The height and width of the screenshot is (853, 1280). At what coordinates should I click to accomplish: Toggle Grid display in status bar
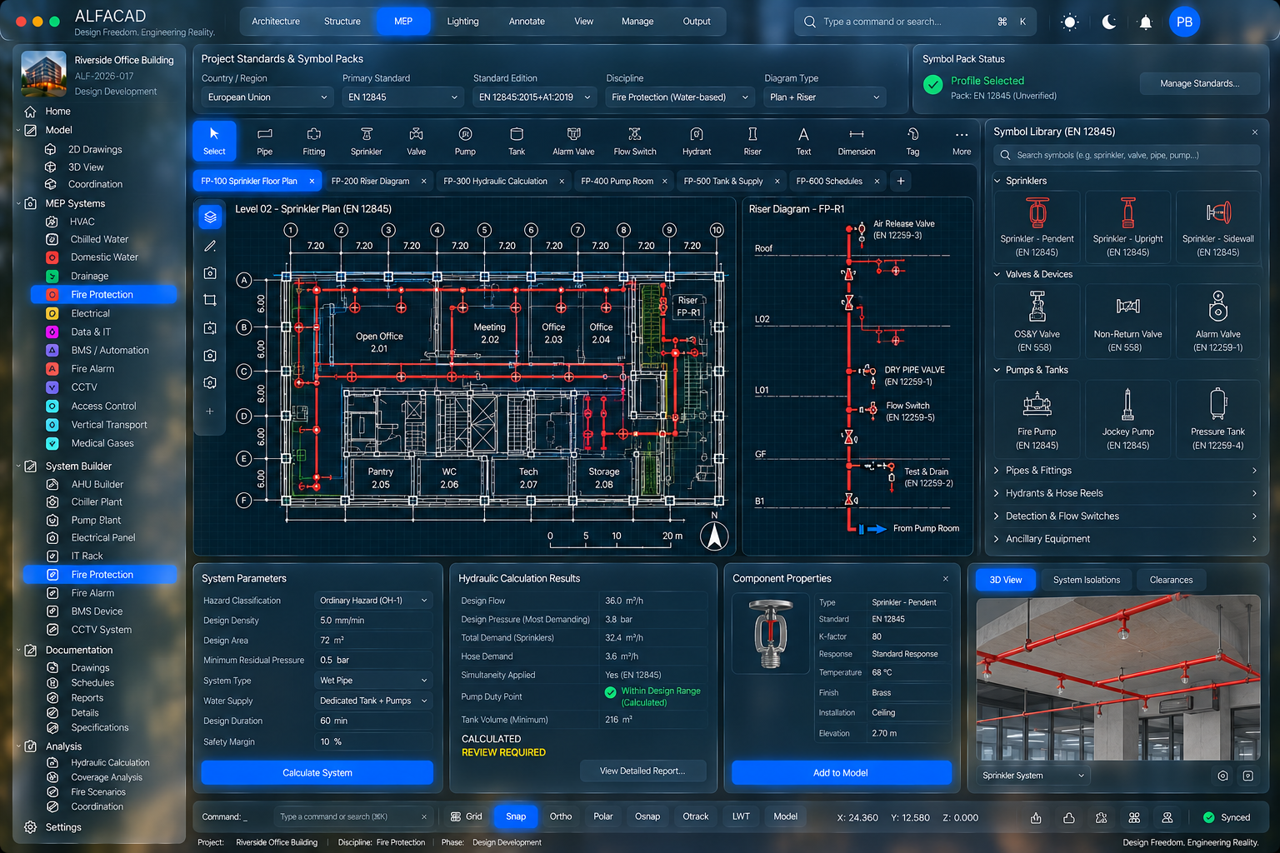point(467,816)
